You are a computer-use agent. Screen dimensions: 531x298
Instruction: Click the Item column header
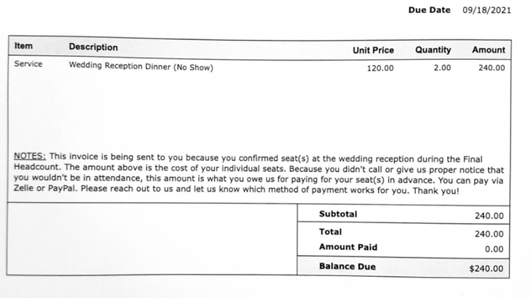tap(24, 46)
